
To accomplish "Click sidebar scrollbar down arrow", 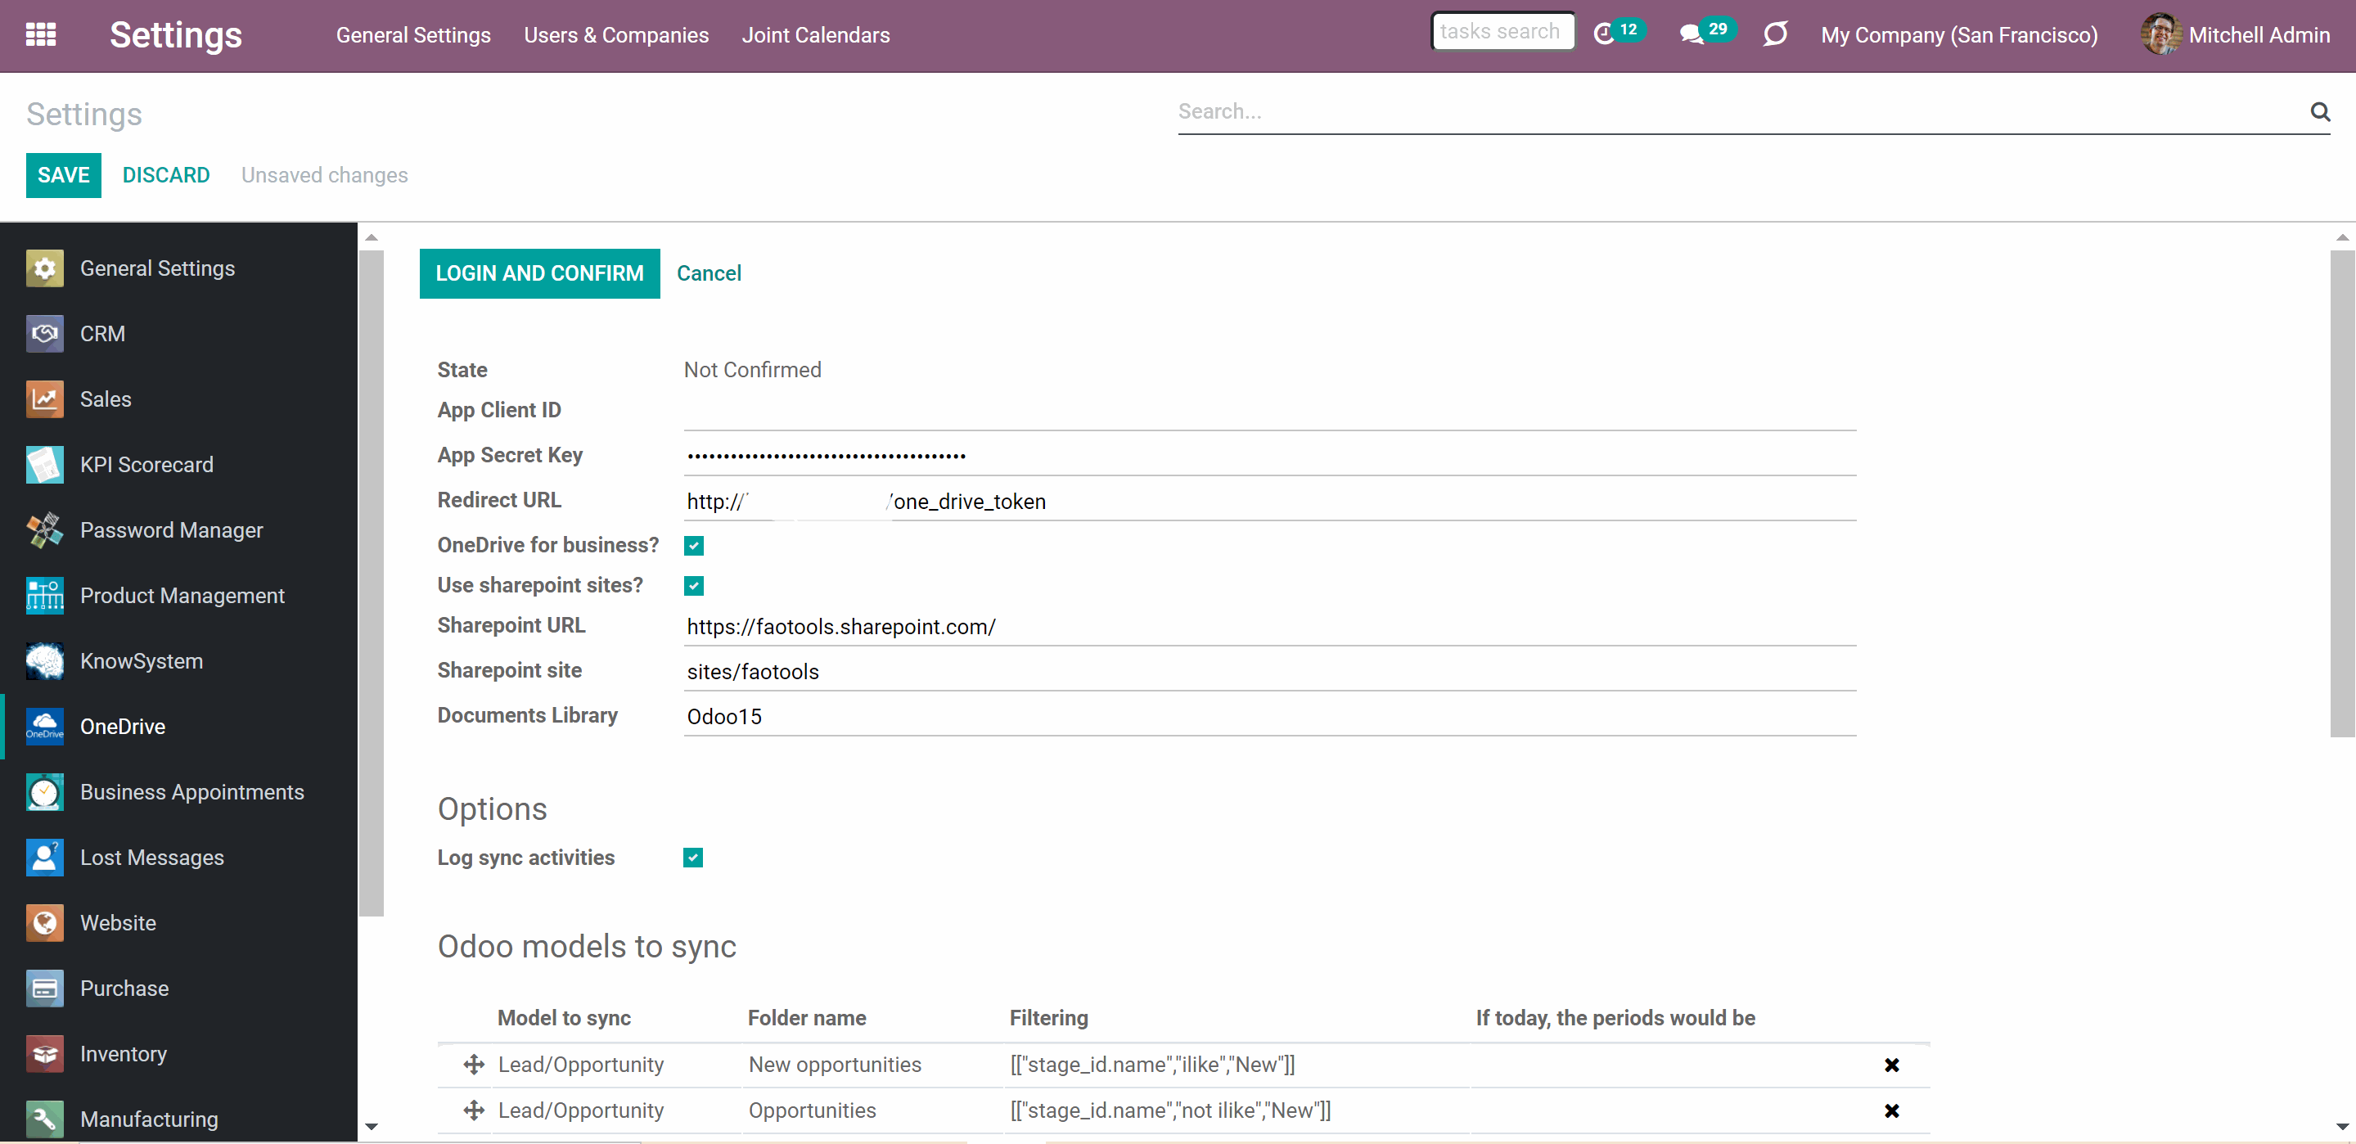I will click(x=372, y=1127).
